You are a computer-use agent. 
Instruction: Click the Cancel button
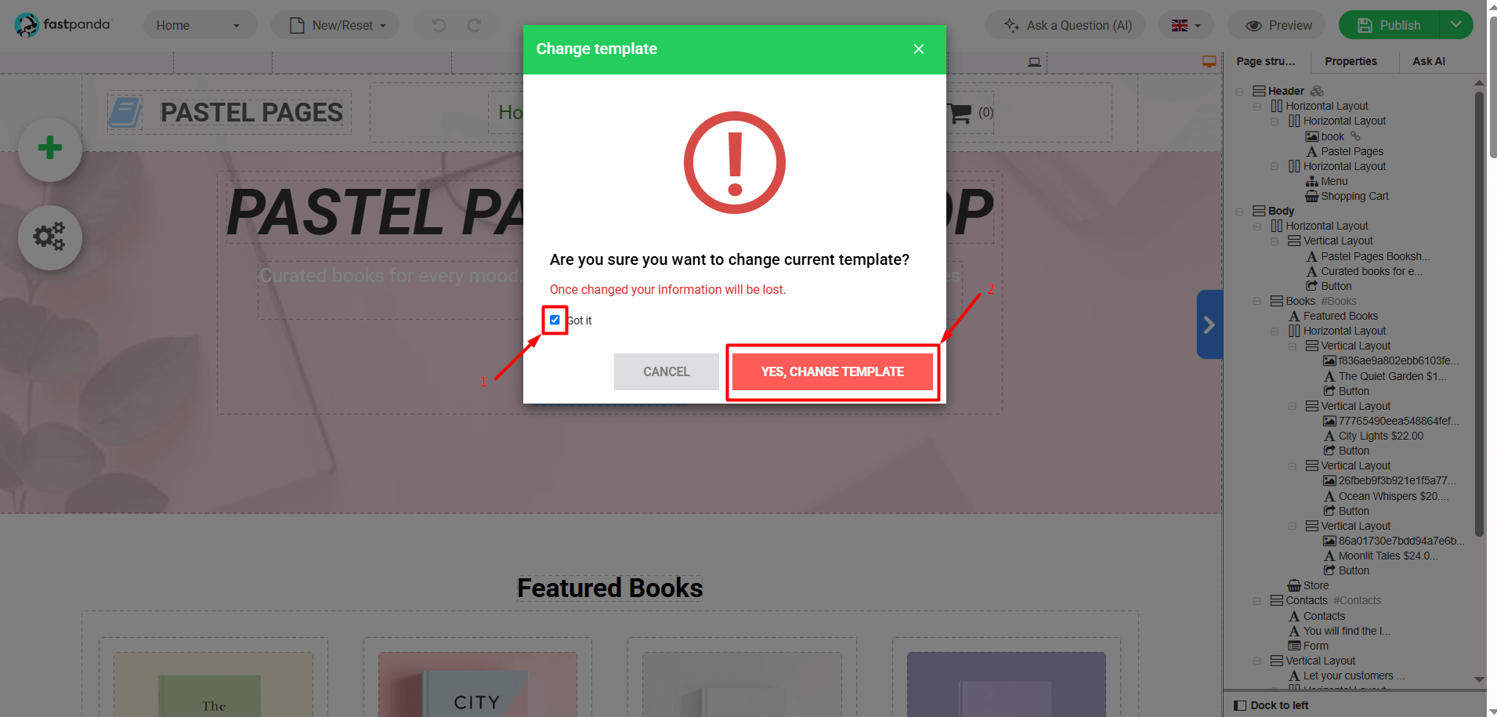coord(667,371)
